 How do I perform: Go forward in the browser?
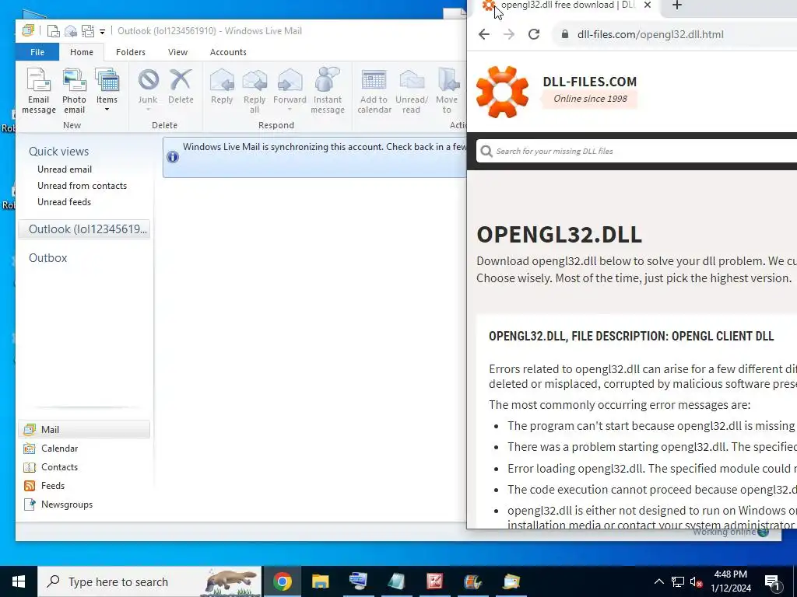(509, 34)
